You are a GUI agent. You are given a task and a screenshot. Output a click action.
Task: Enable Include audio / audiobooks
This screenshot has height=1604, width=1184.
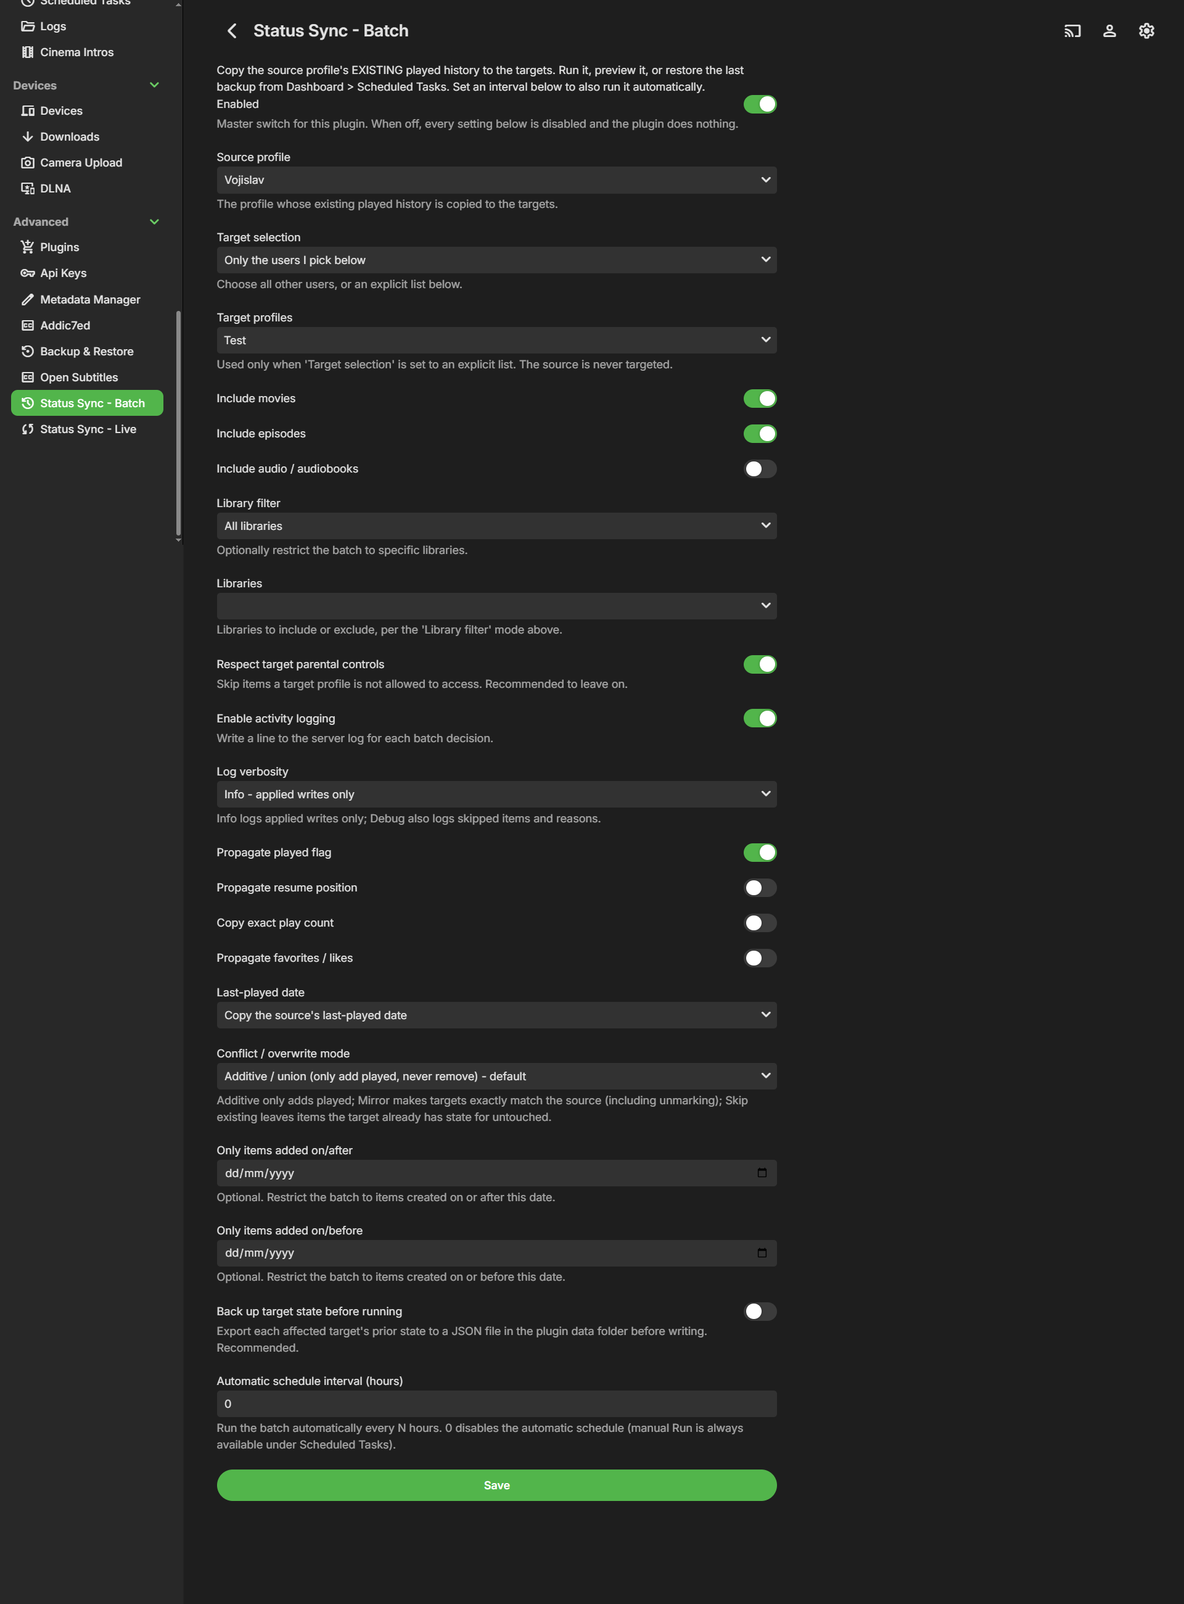pos(760,469)
